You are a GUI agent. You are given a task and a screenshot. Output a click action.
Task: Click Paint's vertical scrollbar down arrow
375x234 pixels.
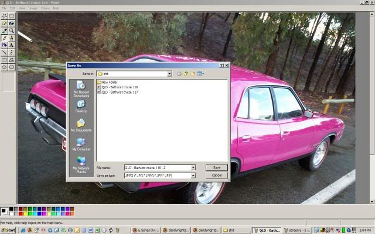pos(372,202)
